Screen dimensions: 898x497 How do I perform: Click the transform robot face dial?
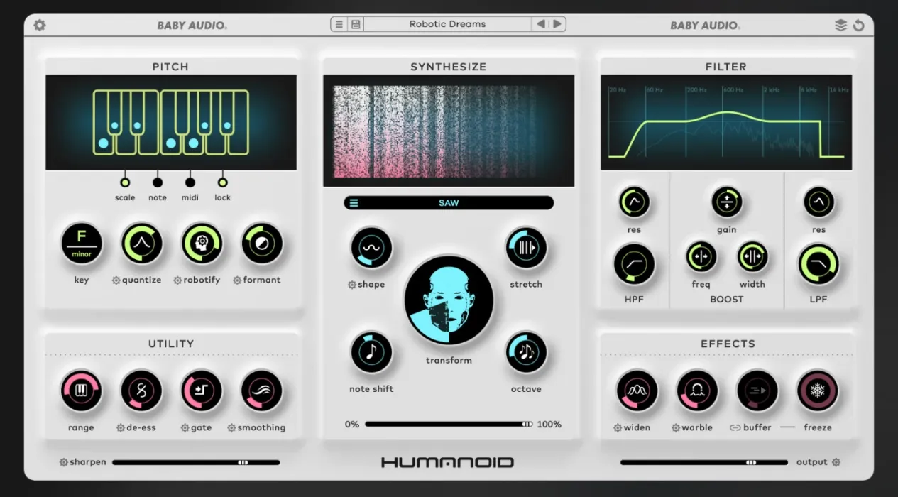pos(449,300)
